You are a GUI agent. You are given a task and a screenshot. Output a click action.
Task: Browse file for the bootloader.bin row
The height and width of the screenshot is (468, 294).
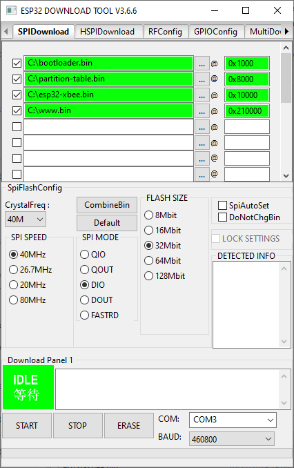pyautogui.click(x=202, y=64)
